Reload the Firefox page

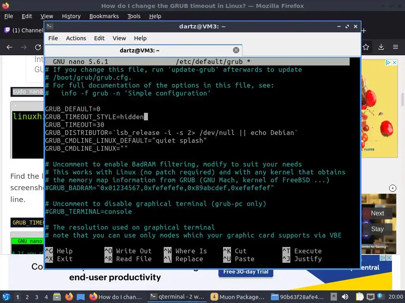38,47
